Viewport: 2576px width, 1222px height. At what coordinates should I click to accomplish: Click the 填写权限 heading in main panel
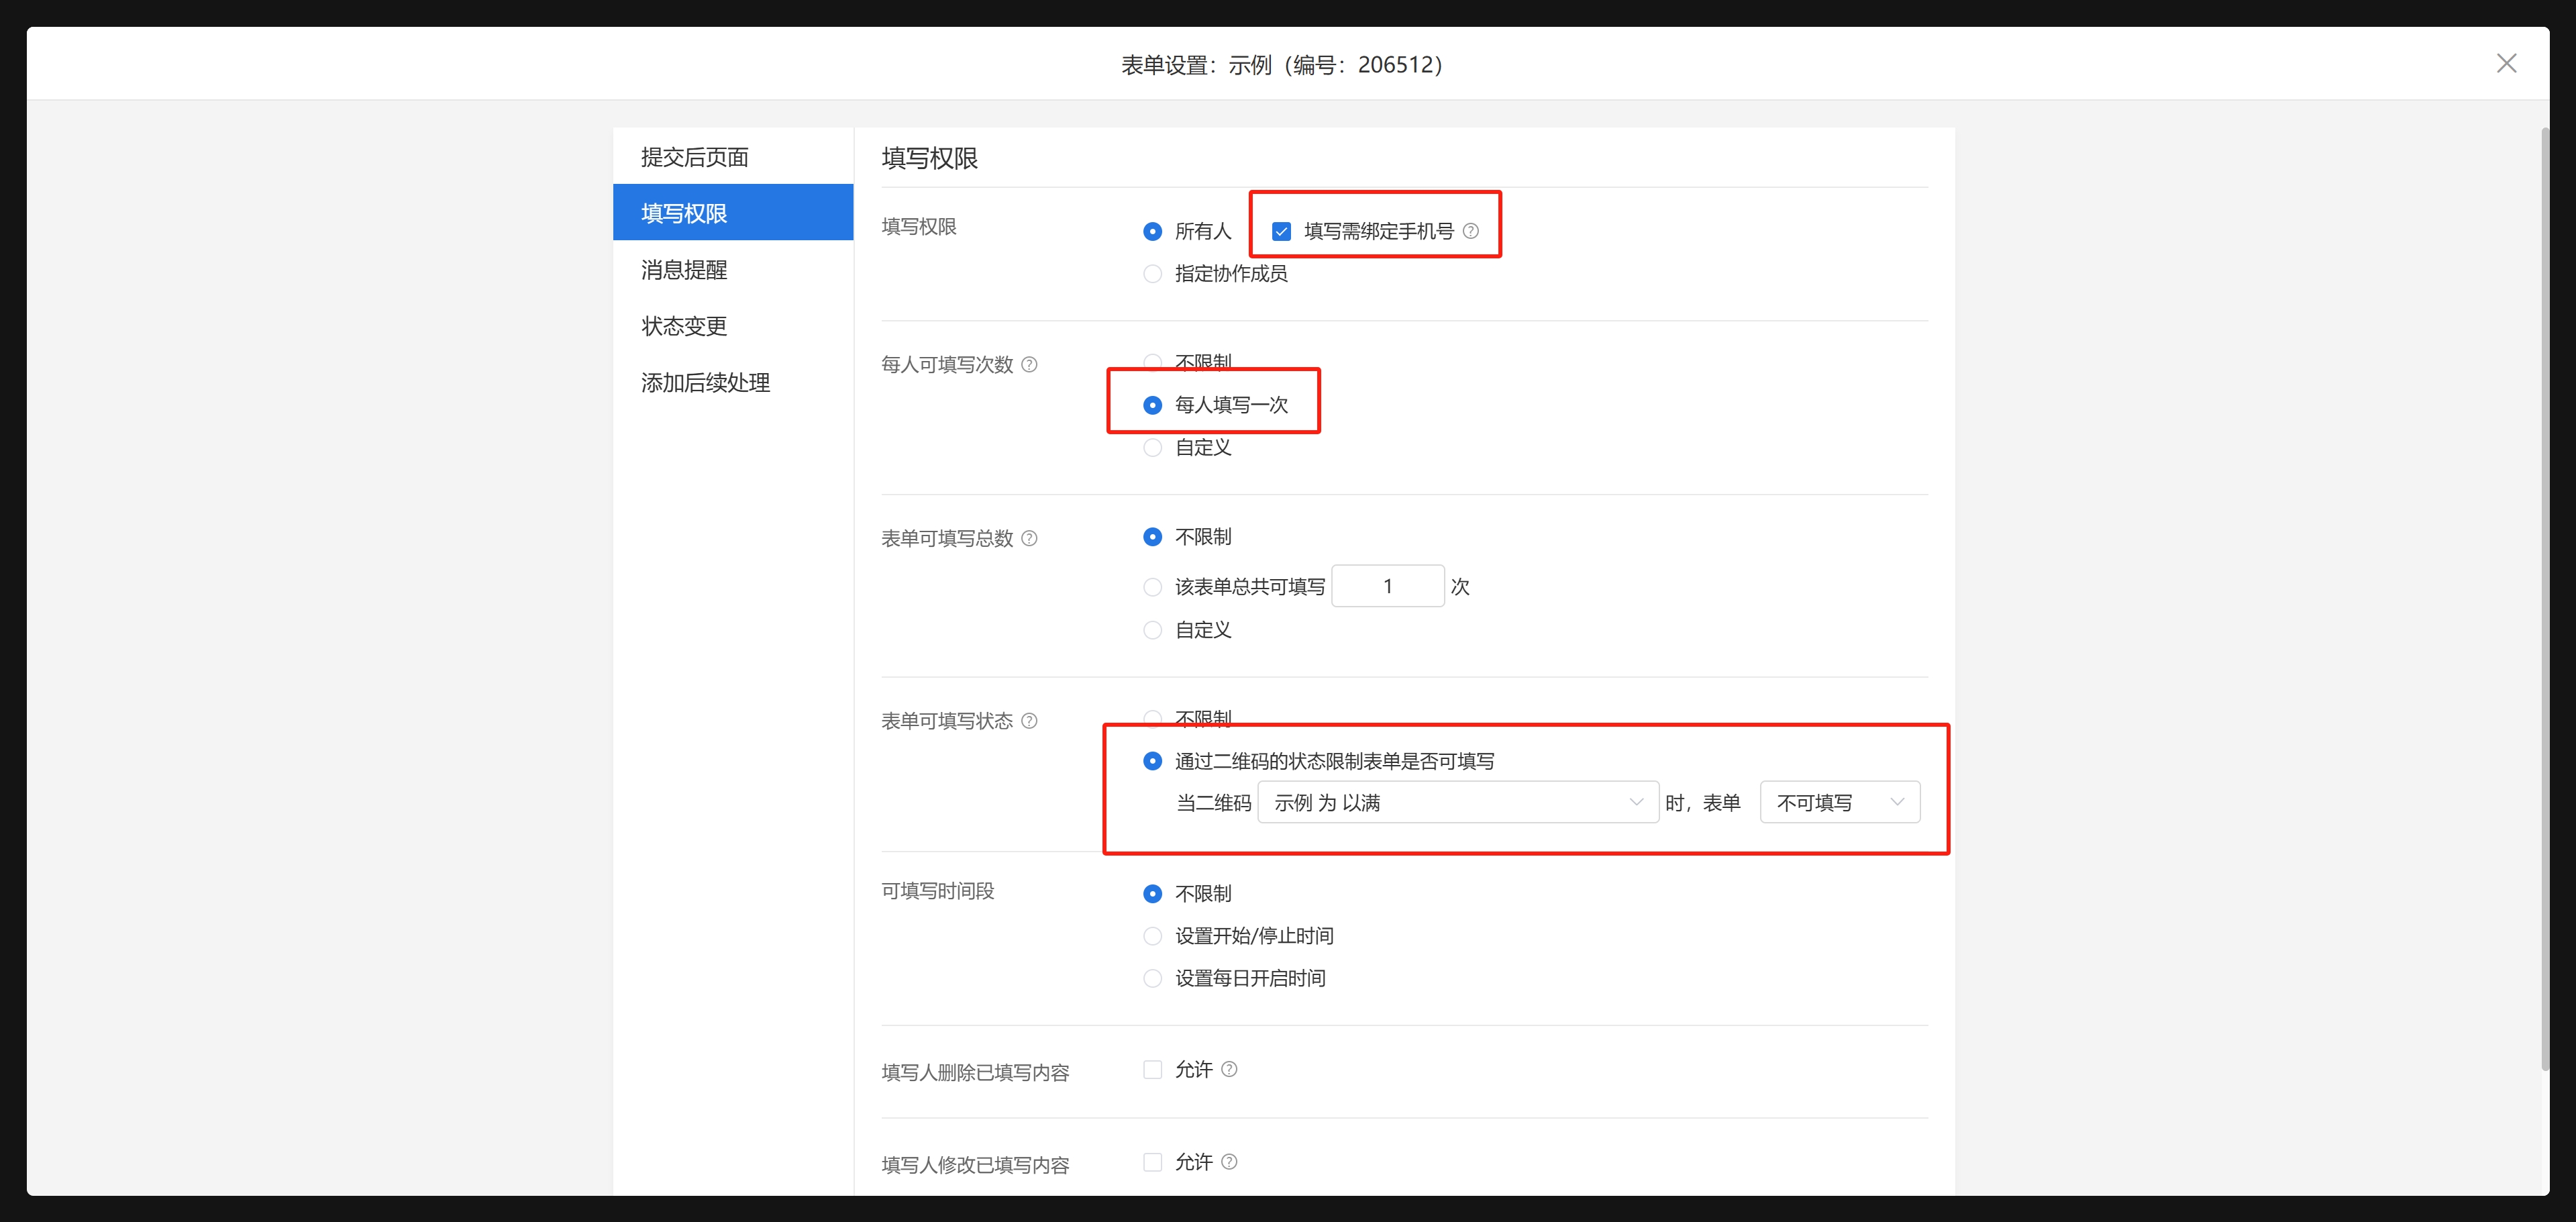tap(929, 158)
